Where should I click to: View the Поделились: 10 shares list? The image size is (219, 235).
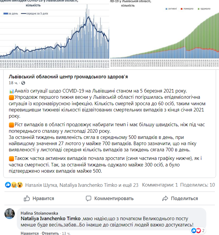point(197,185)
